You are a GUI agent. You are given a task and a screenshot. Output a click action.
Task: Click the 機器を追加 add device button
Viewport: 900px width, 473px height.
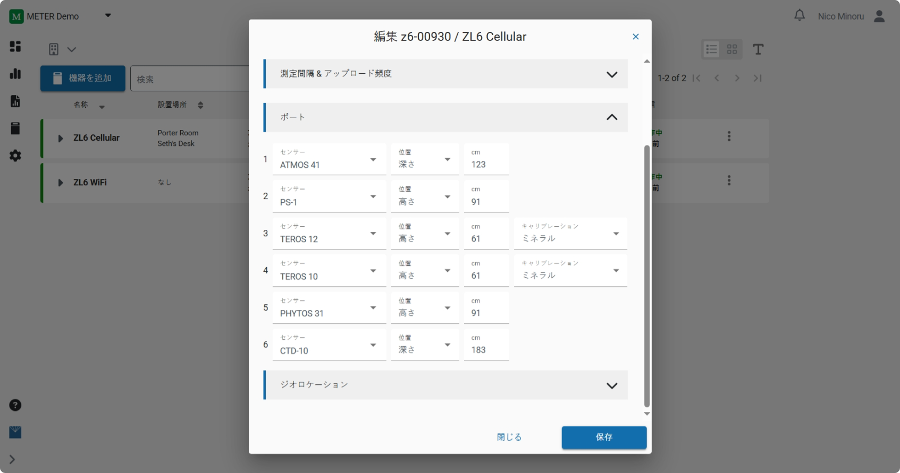(x=83, y=79)
